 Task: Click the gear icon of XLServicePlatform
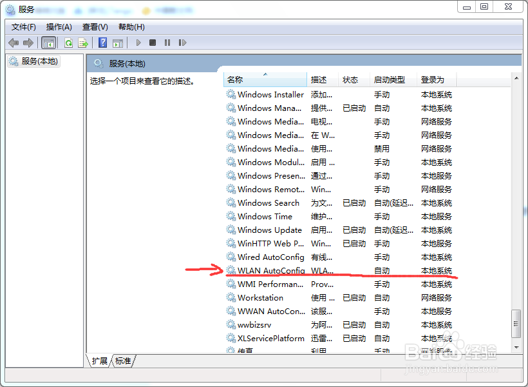coord(231,338)
